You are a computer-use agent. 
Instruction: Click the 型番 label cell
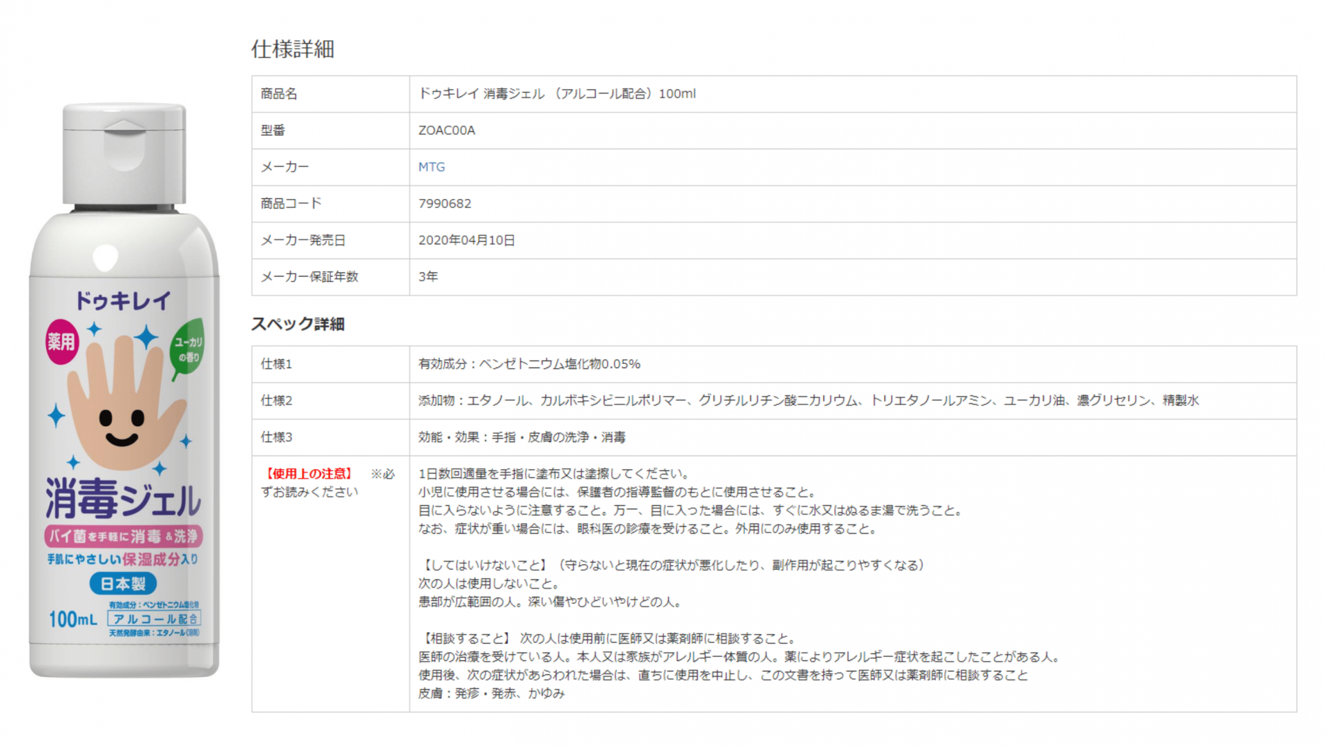coord(331,131)
